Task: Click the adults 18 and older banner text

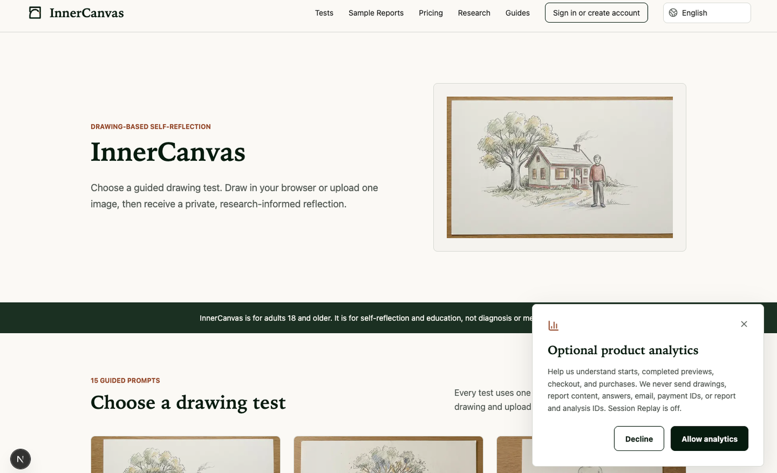Action: pyautogui.click(x=365, y=318)
